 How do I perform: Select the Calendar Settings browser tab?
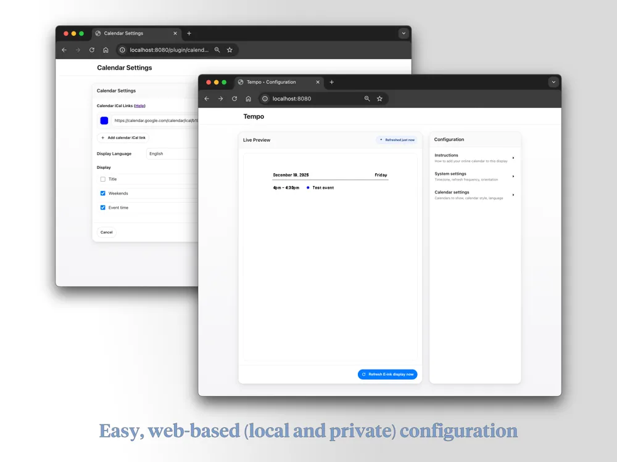pos(136,33)
